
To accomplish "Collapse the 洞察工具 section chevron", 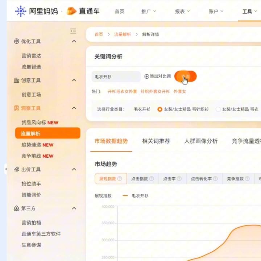I will tap(74, 108).
